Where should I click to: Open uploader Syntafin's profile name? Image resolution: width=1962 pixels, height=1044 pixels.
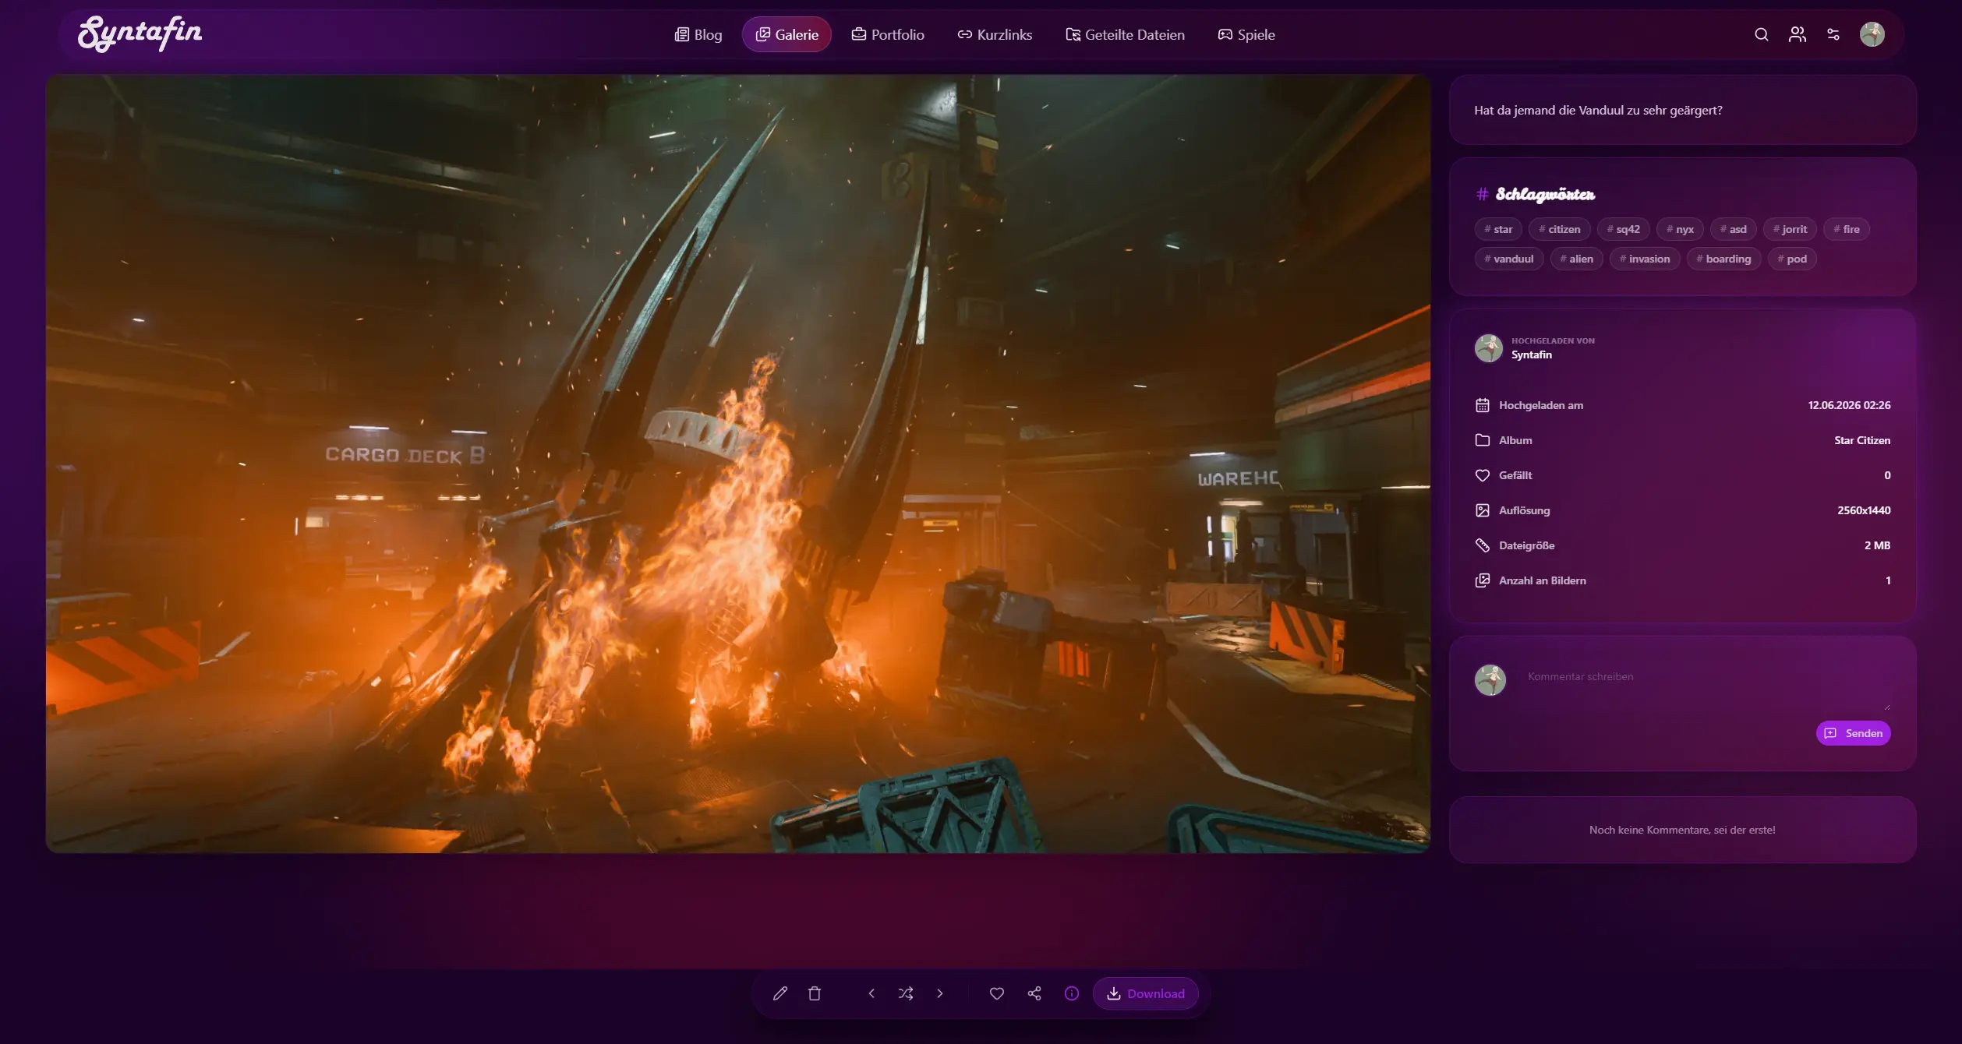1532,355
